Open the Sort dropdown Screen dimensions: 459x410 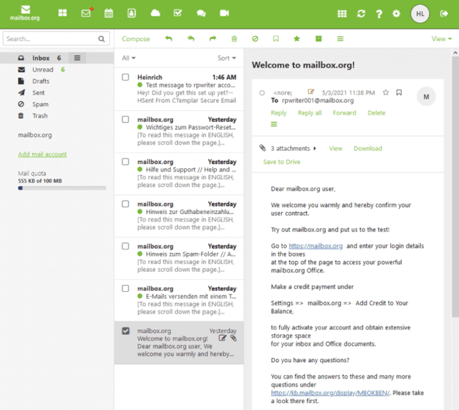(226, 58)
